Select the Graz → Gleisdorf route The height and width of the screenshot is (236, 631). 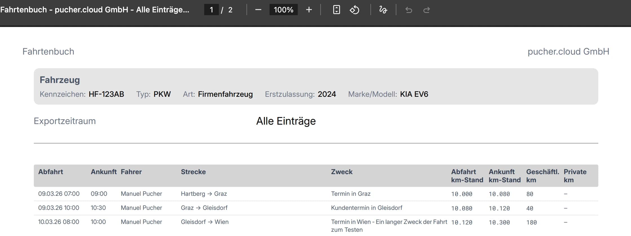point(204,208)
